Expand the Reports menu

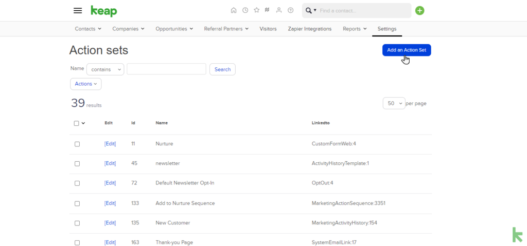pyautogui.click(x=355, y=29)
